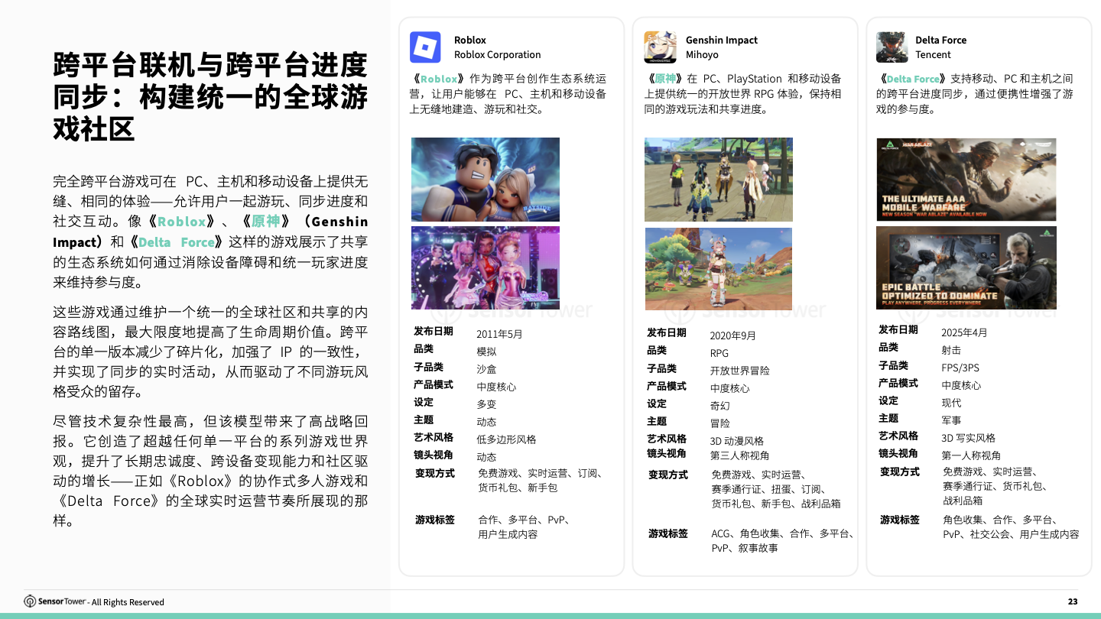
Task: Click the 发布日期 label in Roblox card
Action: 434,332
